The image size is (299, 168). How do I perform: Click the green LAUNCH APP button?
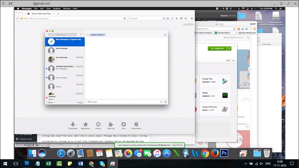217,48
